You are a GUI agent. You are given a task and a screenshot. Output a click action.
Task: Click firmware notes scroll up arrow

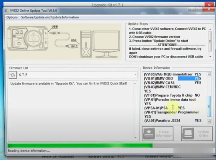135,83
